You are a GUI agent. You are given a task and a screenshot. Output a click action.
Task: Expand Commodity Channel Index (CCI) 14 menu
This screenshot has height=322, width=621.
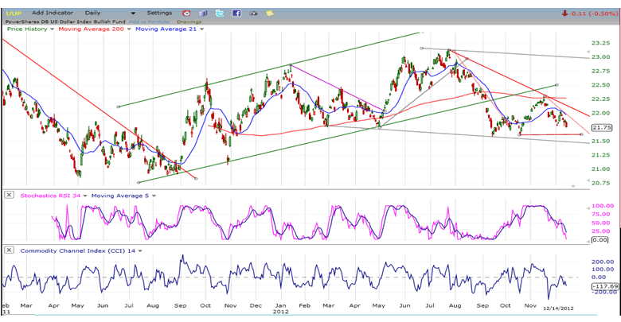pos(140,250)
